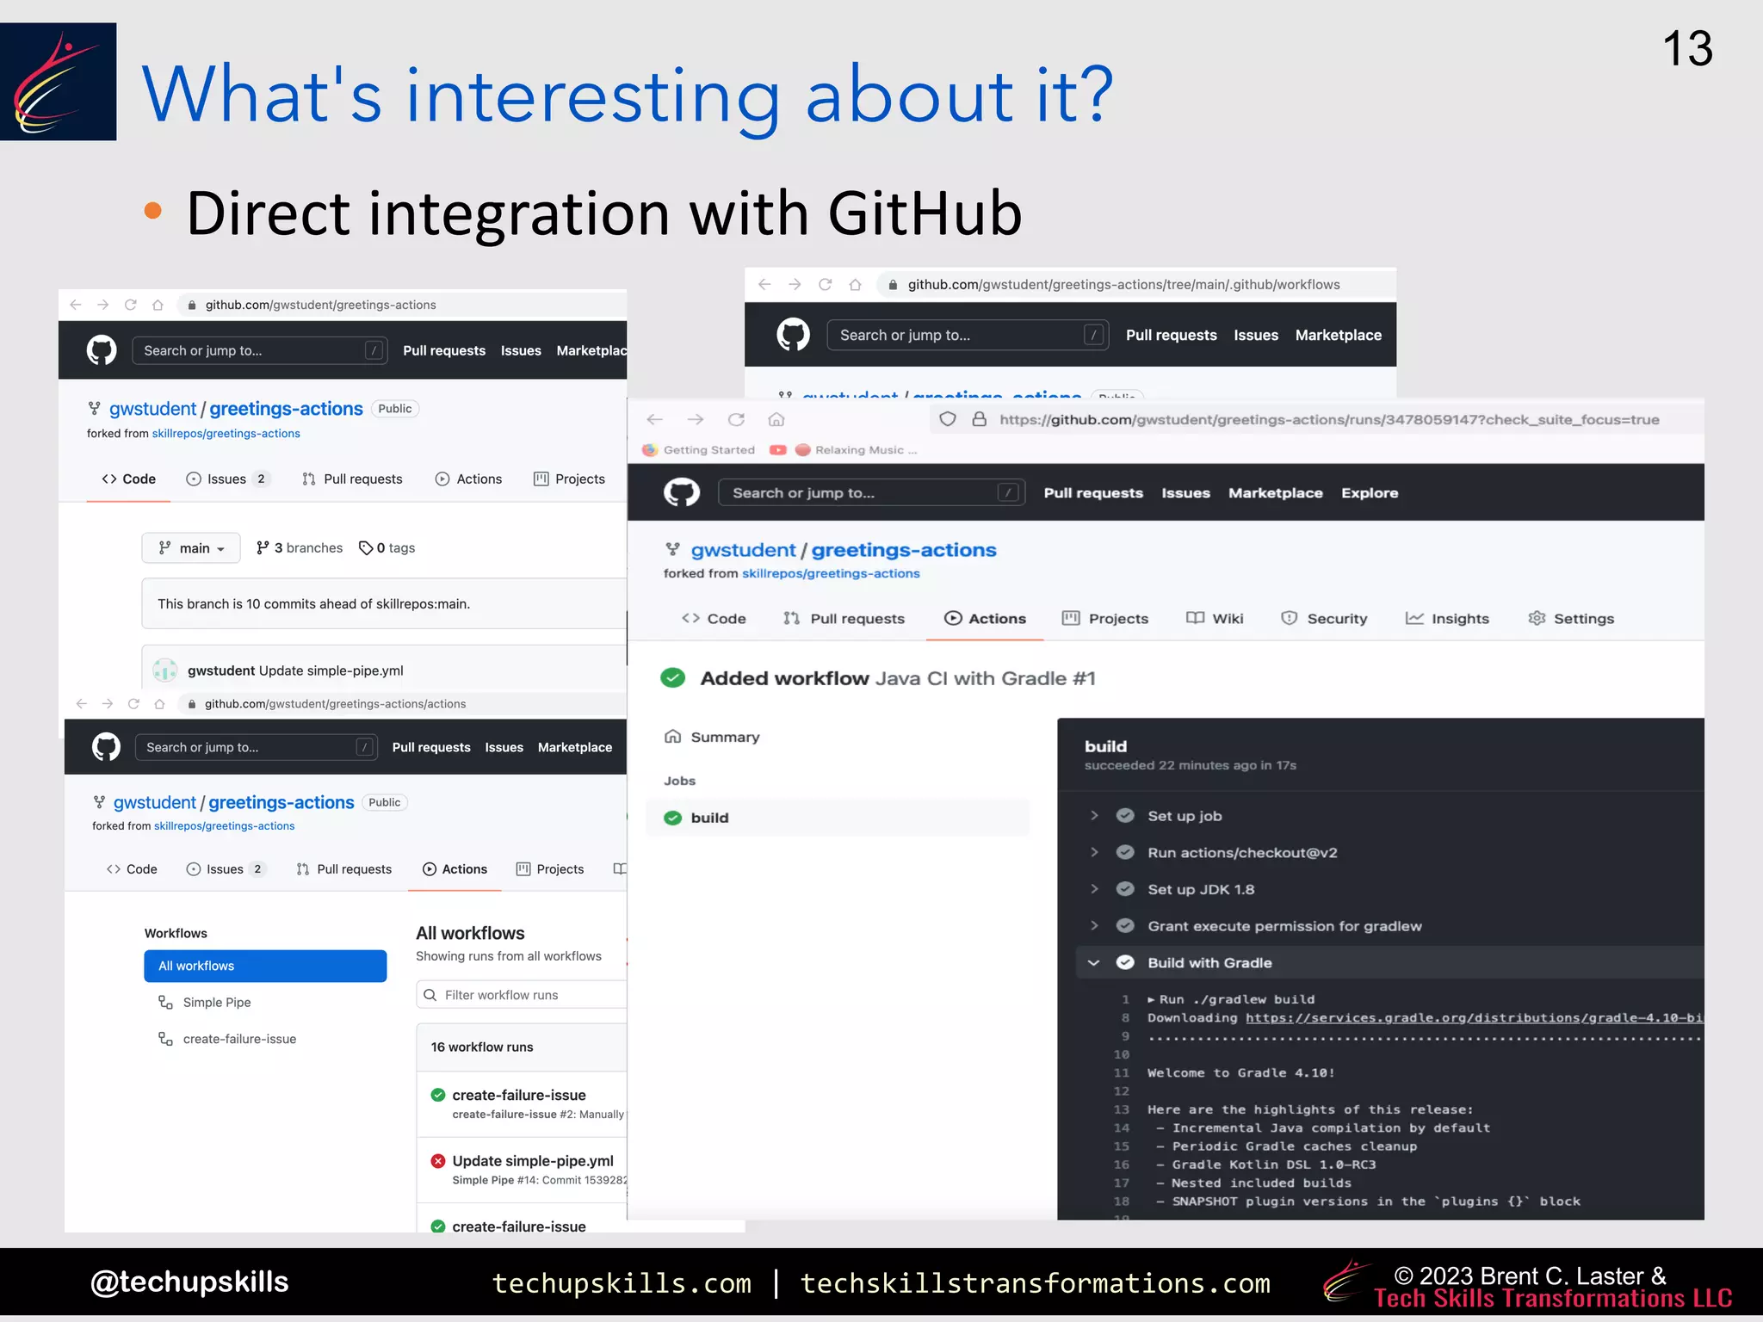
Task: Open the main branch dropdown
Action: point(191,548)
